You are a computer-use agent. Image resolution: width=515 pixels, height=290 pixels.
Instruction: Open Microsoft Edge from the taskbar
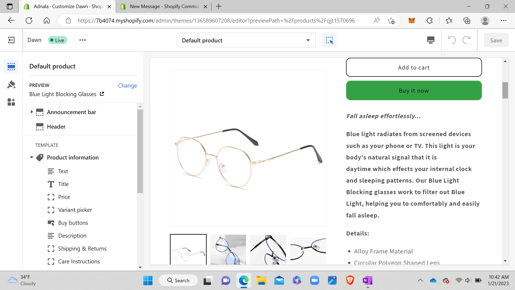(x=244, y=281)
